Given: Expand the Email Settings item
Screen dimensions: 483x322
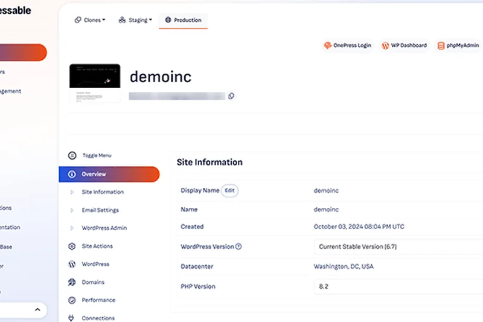Looking at the screenshot, I should point(100,210).
